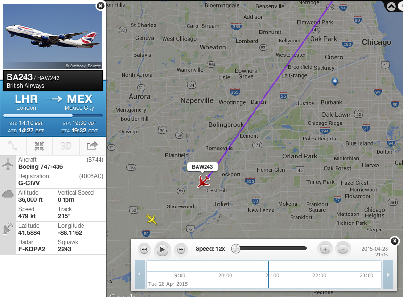Click the share flight icon
The width and height of the screenshot is (403, 297).
click(92, 146)
